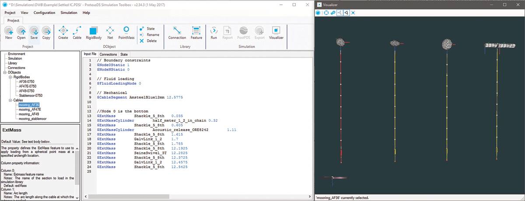
Task: Select Connections in the project tree
Action: [17, 68]
